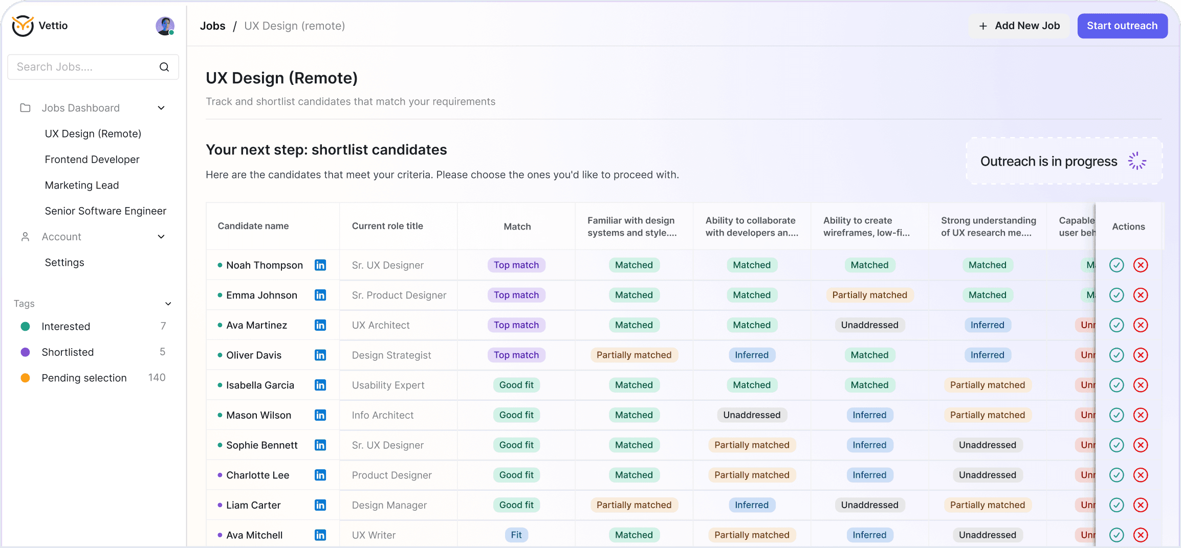Collapse the Tags section chevron

(168, 304)
